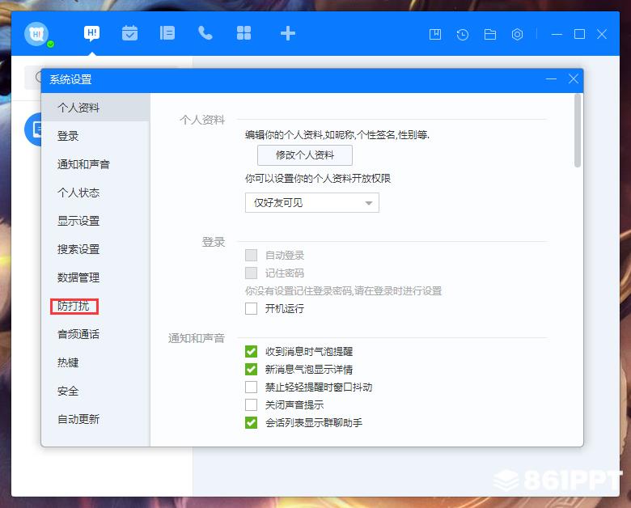
Task: Open the four-square apps icon
Action: 244,33
